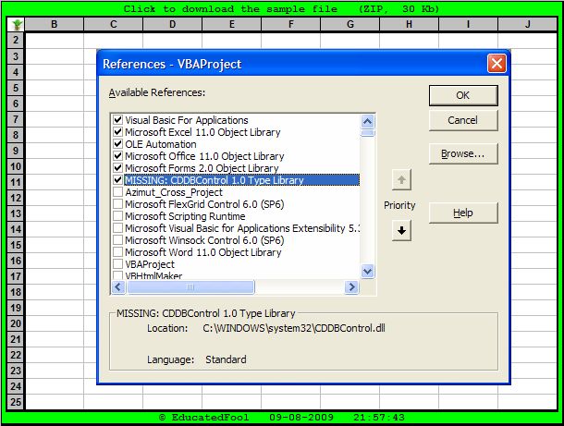Click the Cancel button

click(463, 120)
